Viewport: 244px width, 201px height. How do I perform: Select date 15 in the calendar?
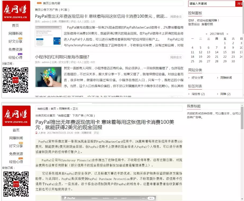(x=225, y=52)
